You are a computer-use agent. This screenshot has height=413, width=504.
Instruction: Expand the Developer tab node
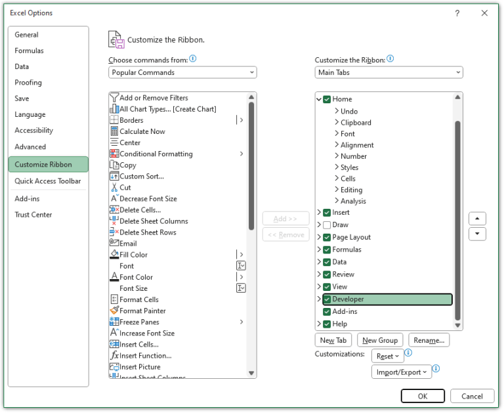(319, 299)
